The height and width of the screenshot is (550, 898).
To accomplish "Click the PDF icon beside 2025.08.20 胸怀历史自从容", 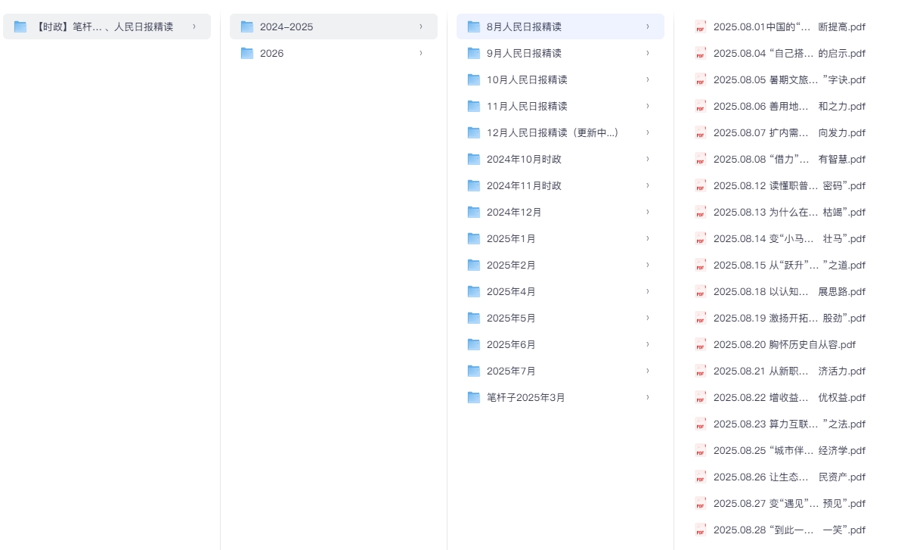I will [x=700, y=344].
